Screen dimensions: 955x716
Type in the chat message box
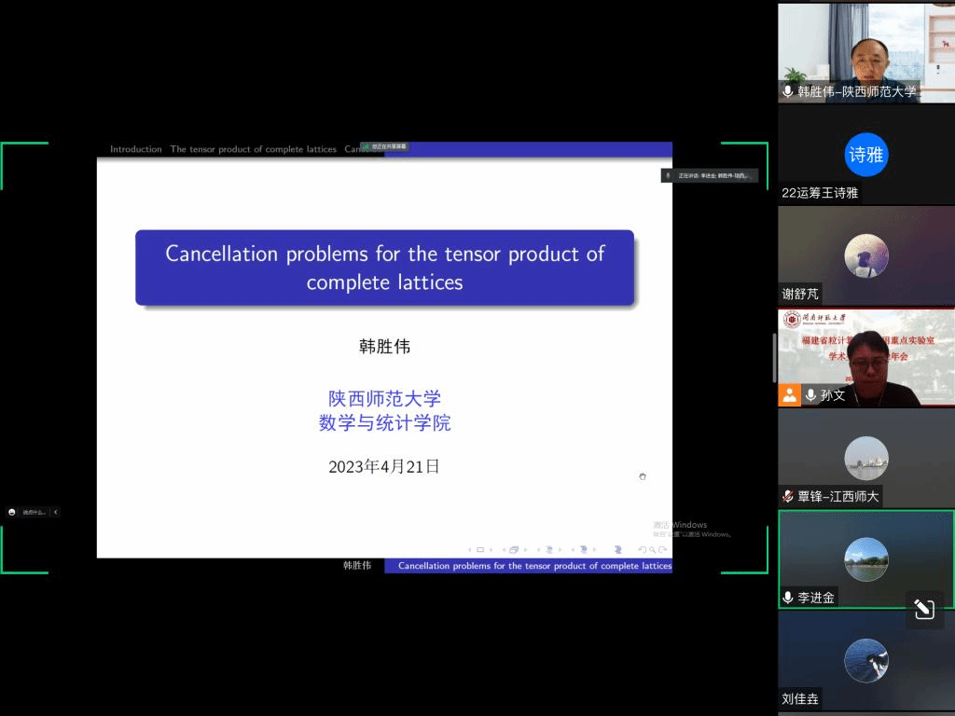coord(34,512)
